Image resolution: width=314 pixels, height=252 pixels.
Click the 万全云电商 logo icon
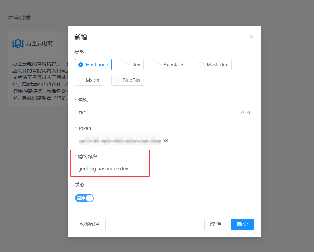tap(18, 44)
